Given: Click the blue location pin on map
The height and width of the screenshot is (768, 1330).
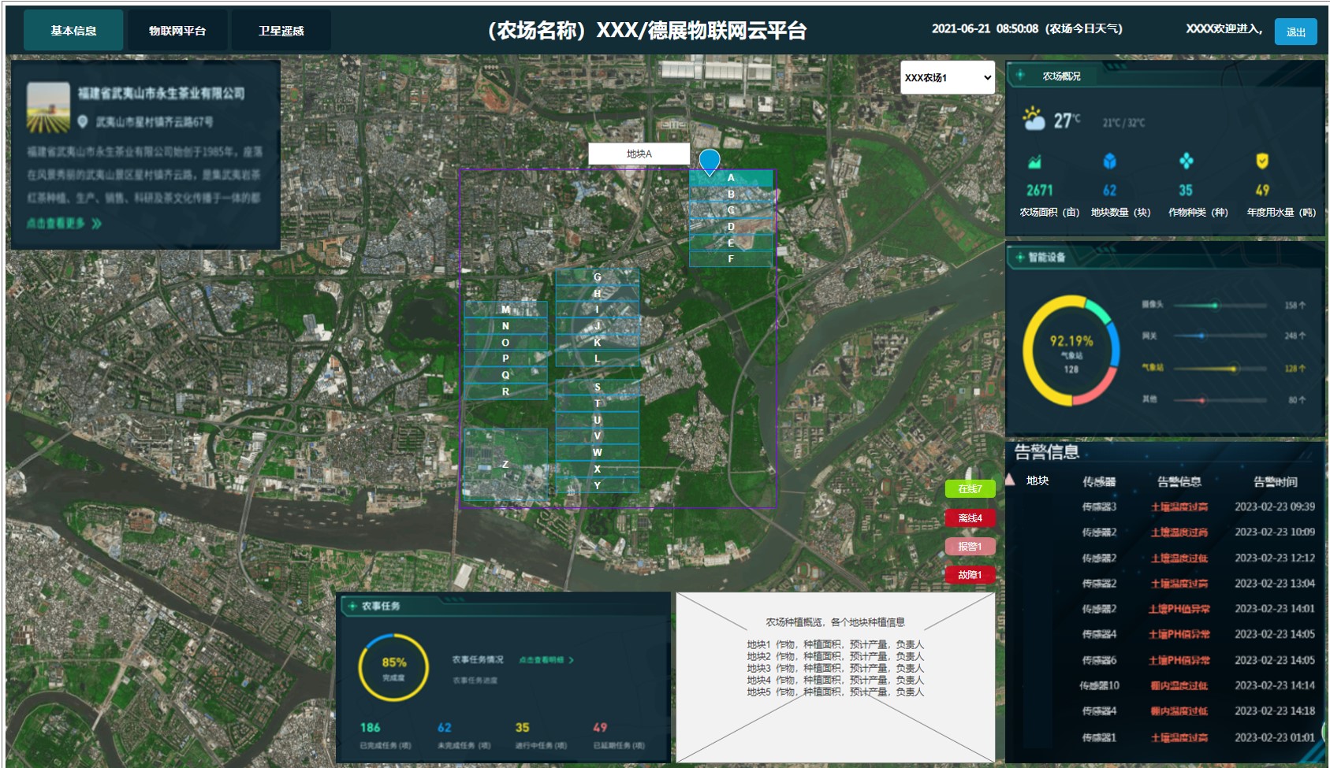Looking at the screenshot, I should tap(710, 161).
